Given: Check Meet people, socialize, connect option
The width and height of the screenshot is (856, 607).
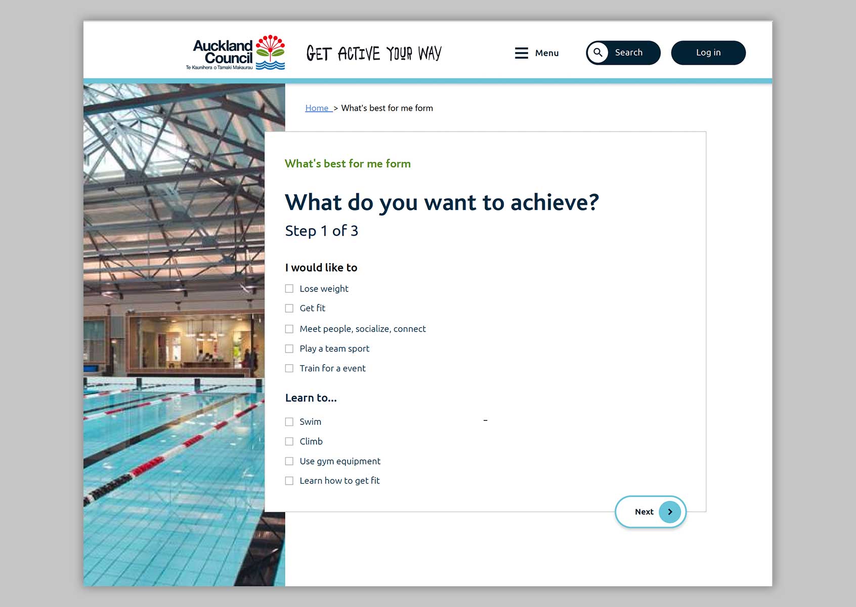Looking at the screenshot, I should 289,329.
